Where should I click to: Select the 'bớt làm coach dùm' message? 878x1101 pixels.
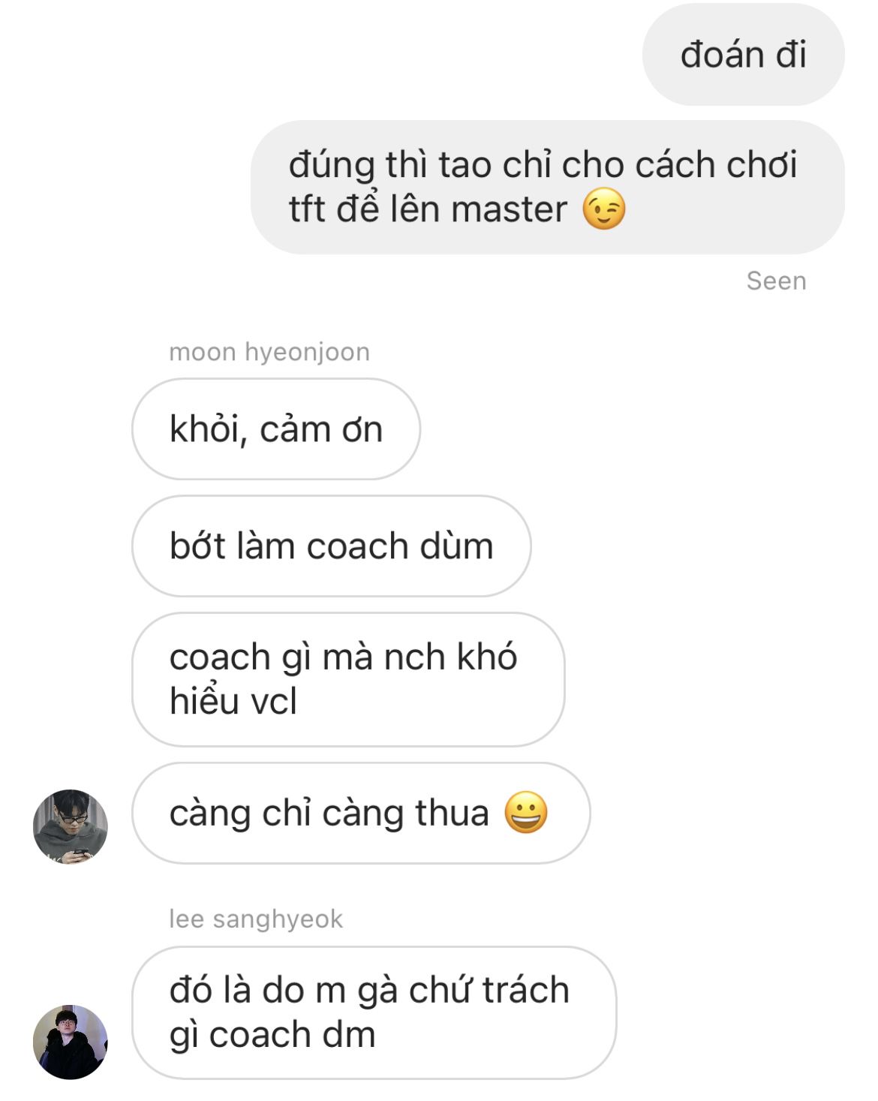332,546
